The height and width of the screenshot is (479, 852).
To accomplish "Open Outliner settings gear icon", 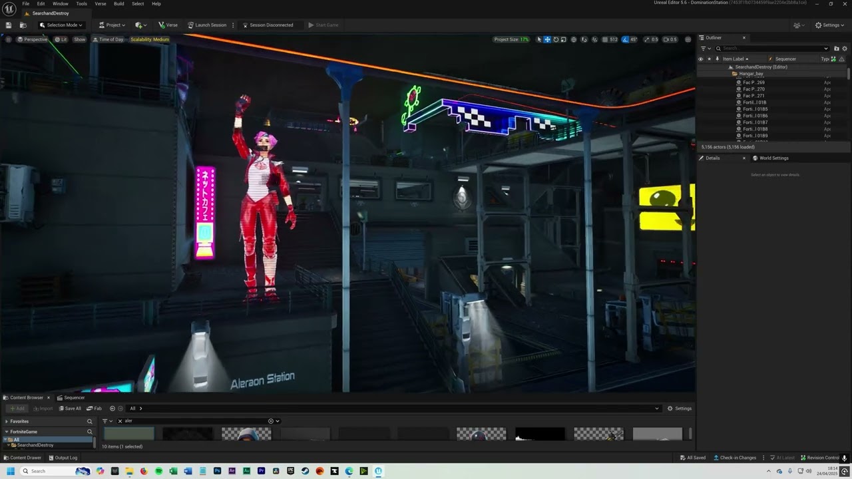I will click(844, 49).
